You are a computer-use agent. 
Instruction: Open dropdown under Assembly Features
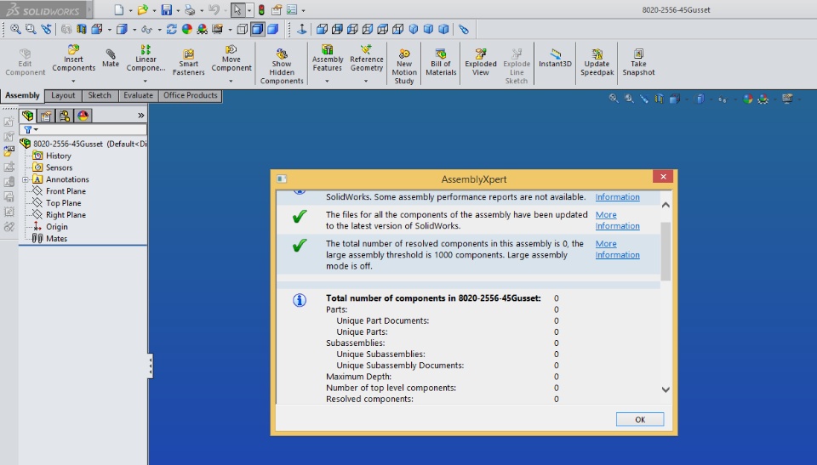click(x=327, y=81)
